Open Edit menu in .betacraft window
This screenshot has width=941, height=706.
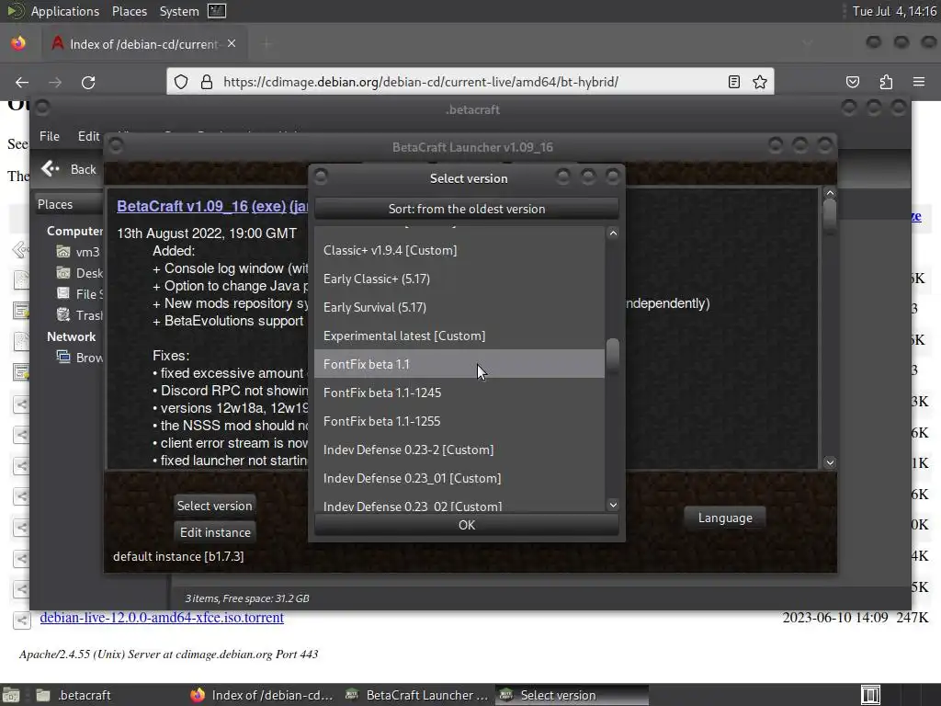point(89,136)
